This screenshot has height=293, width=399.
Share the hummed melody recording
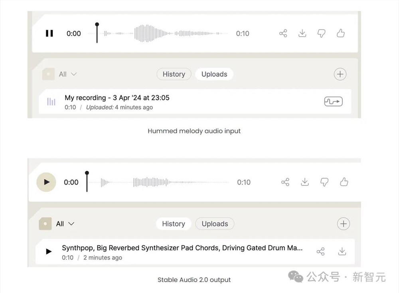tap(283, 33)
